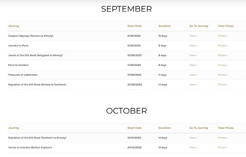246x157 pixels.
Task: View Jewels of the Silk Road journey
Action: click(193, 55)
